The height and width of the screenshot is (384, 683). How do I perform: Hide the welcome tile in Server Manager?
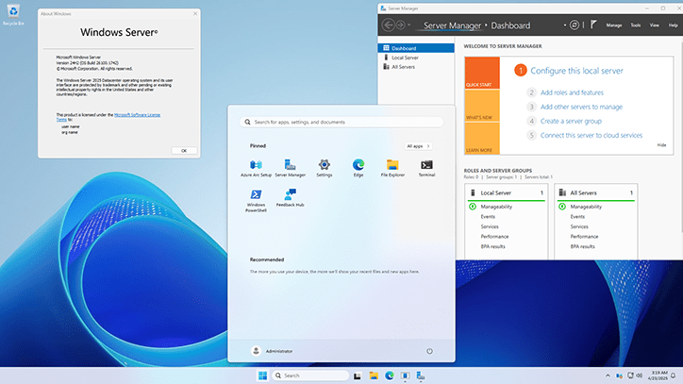click(x=661, y=144)
